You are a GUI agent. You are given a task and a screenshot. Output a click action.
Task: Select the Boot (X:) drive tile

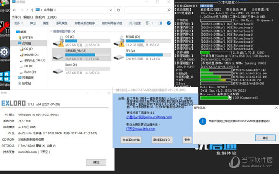[81, 69]
